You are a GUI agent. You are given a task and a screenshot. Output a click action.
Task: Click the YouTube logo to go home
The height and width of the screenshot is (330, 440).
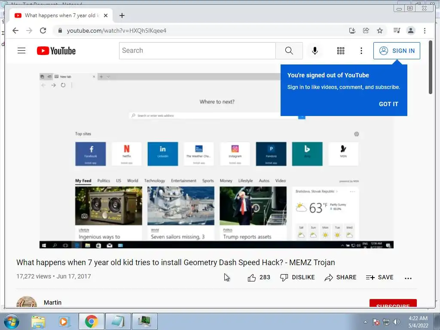[56, 51]
